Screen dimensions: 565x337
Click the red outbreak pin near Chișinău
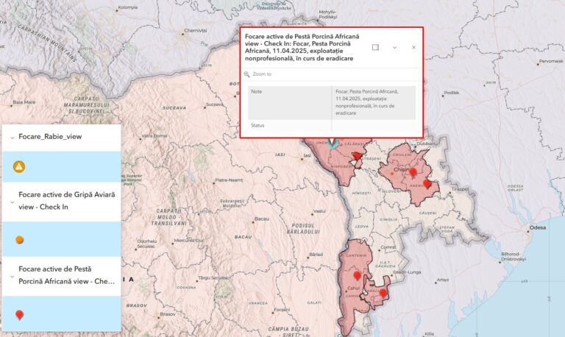click(413, 172)
